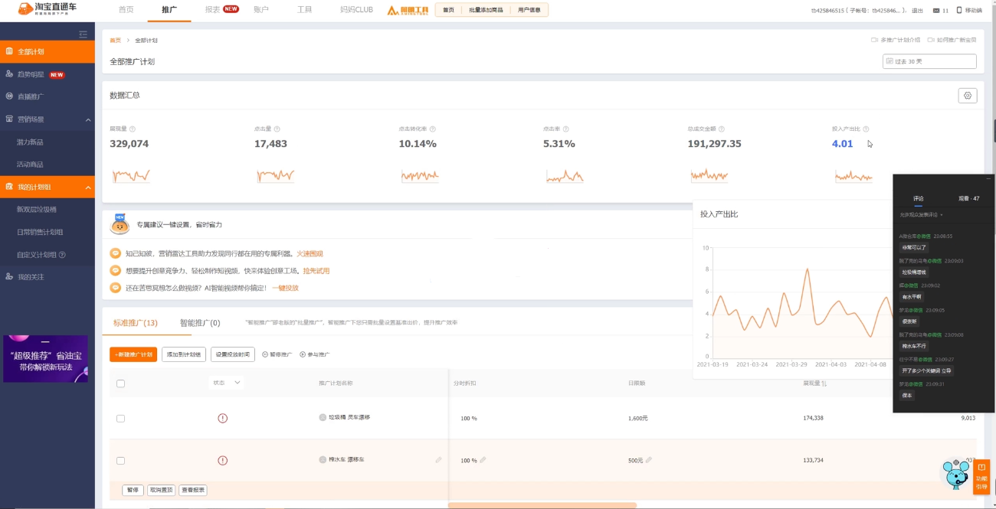
Task: Open the 超级推荐 promo banner
Action: [x=45, y=359]
